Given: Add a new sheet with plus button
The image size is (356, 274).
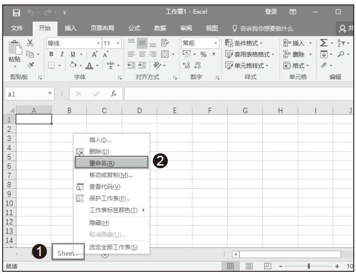Looking at the screenshot, I should 106,255.
